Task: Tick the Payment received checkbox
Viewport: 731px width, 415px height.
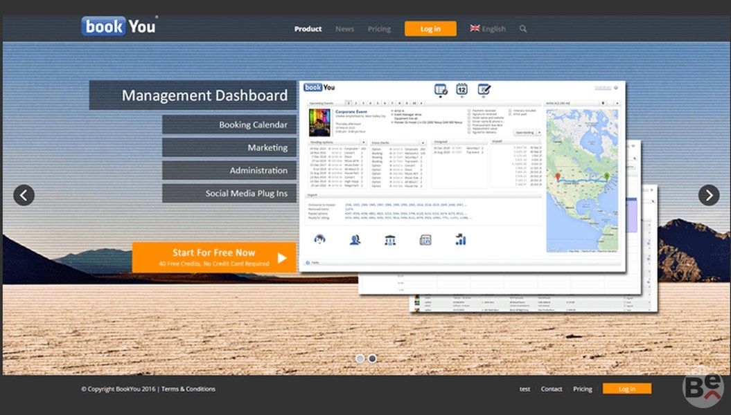Action: point(469,110)
